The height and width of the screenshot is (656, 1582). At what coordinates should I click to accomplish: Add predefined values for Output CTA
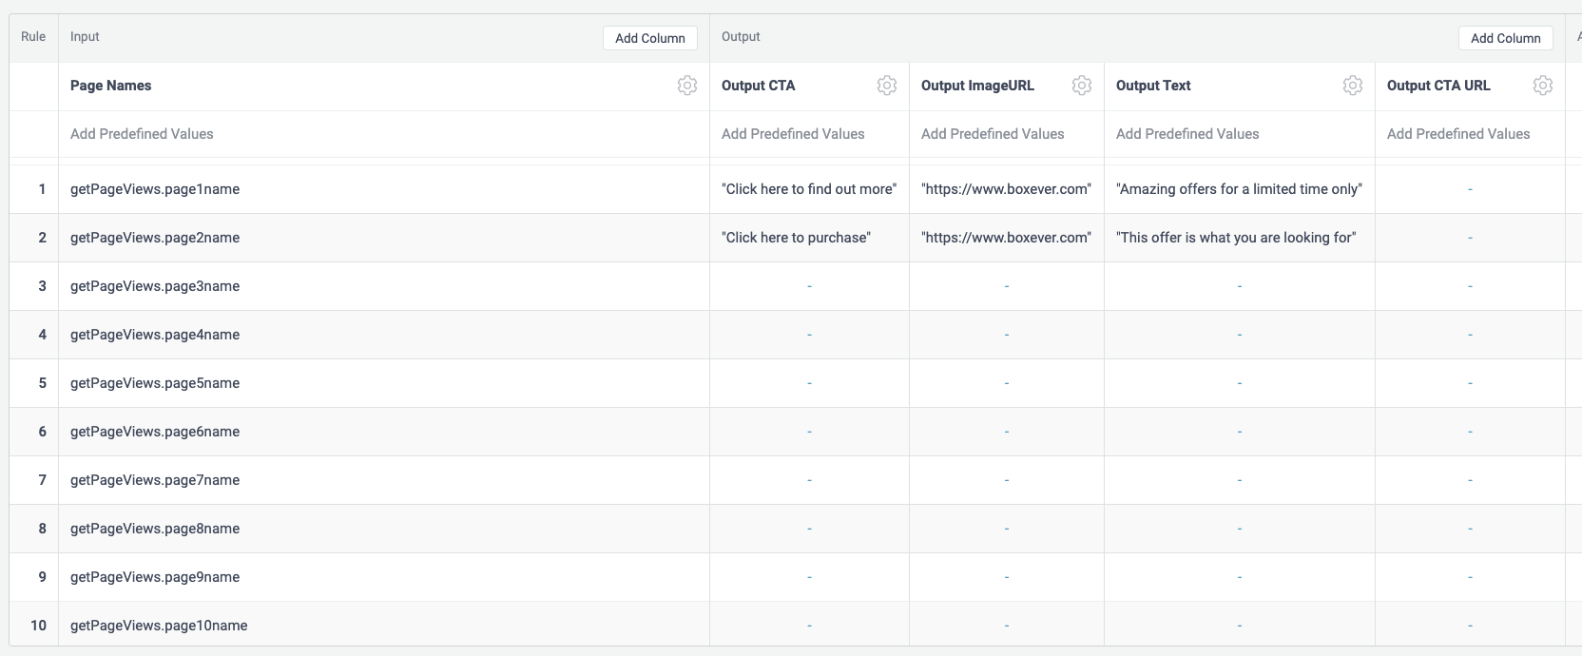coord(793,134)
